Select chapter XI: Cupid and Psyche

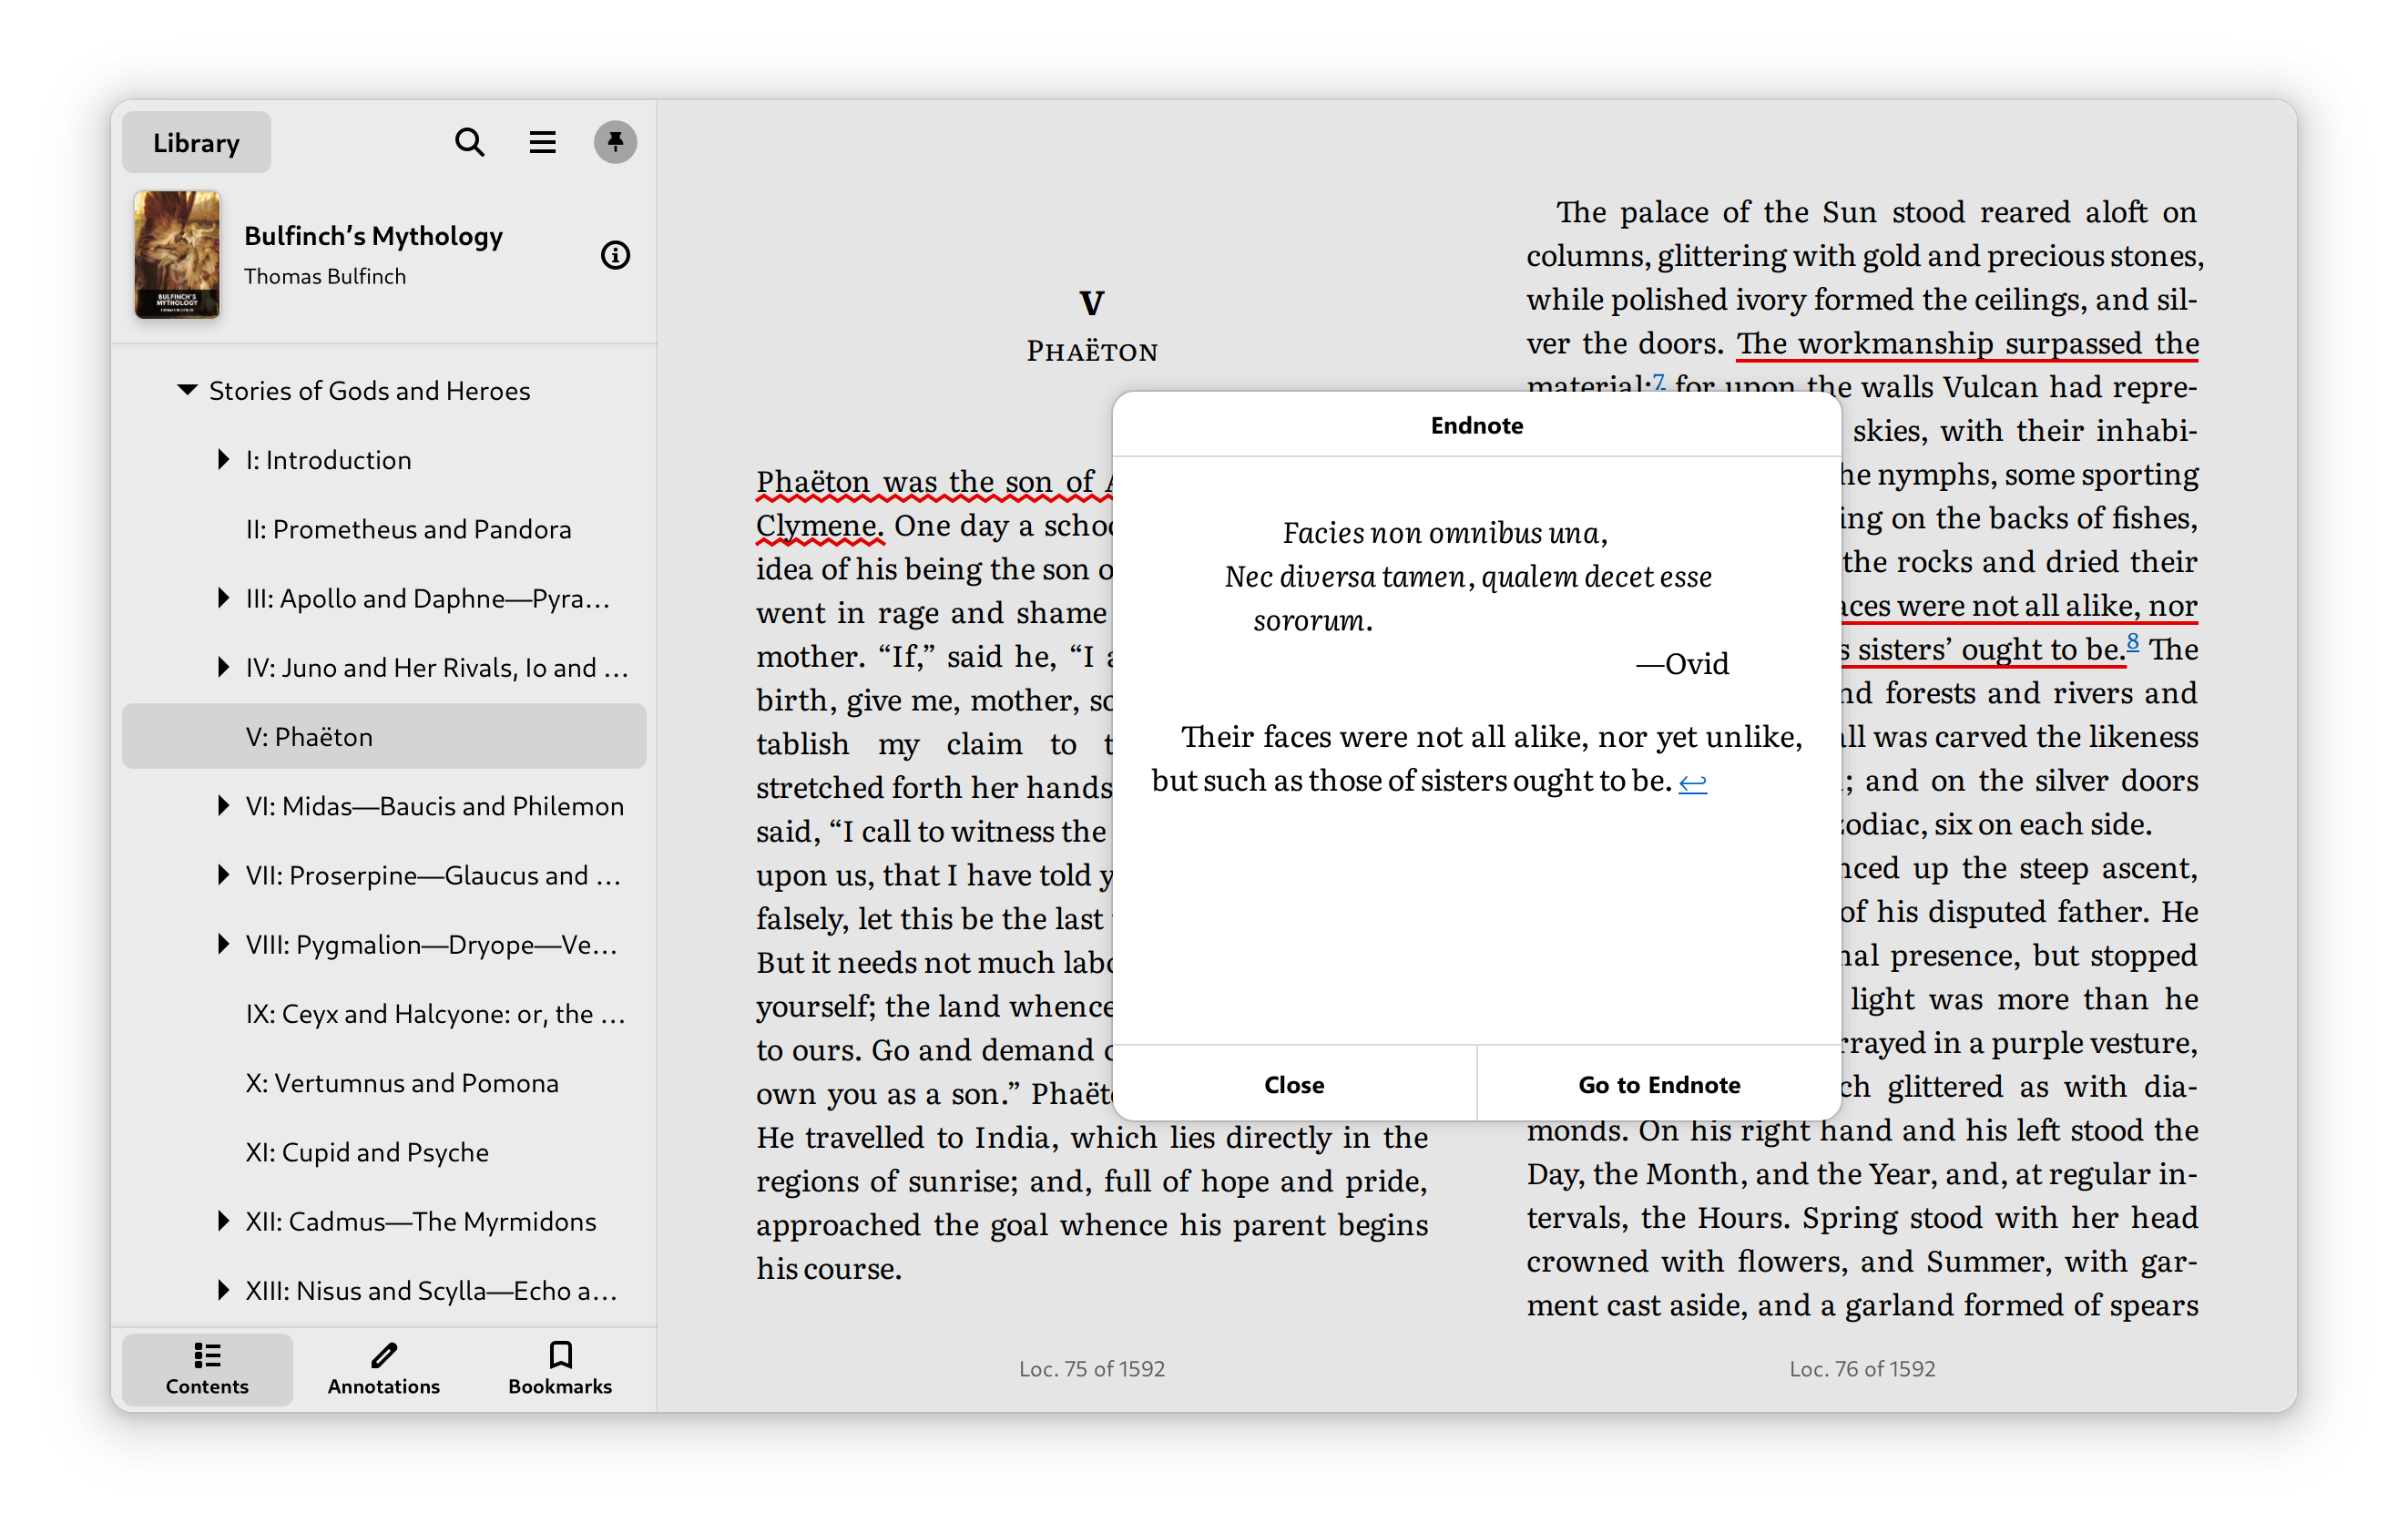pyautogui.click(x=367, y=1152)
